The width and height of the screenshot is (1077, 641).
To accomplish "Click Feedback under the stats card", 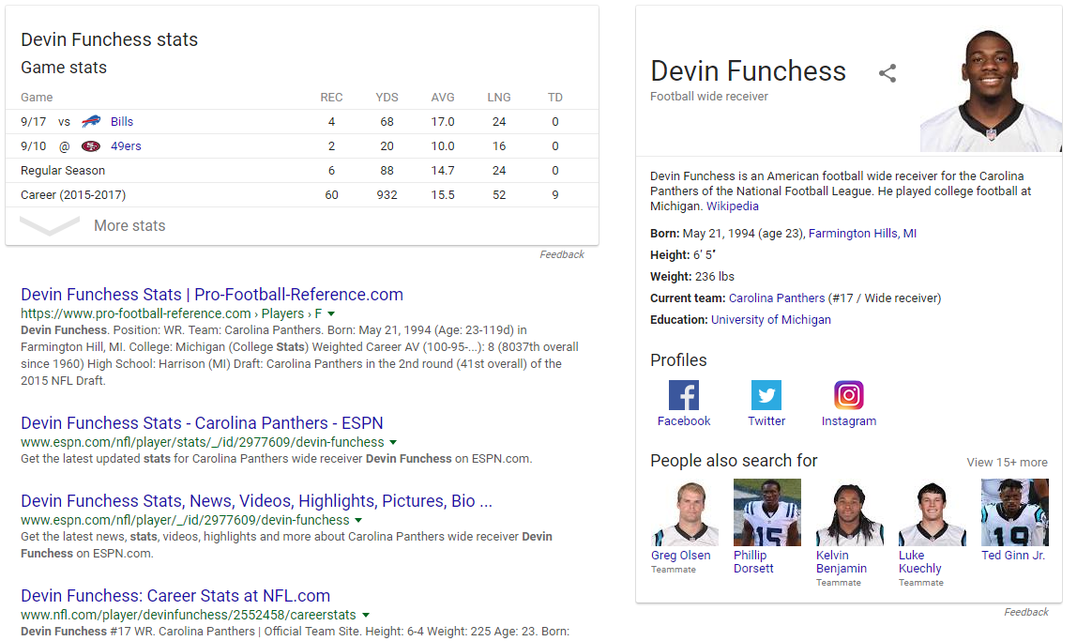I will click(562, 254).
